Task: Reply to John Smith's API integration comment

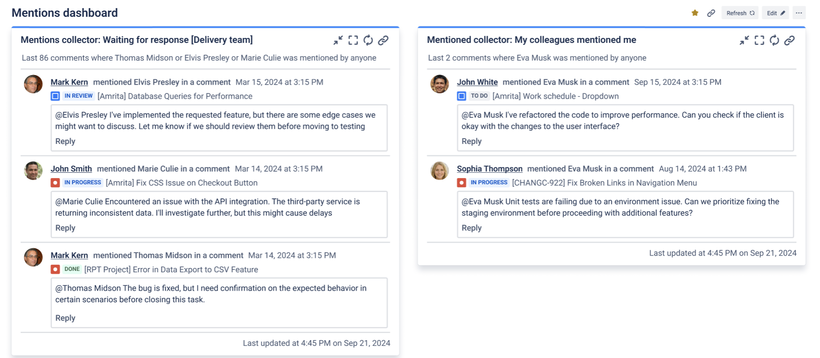Action: pos(65,228)
